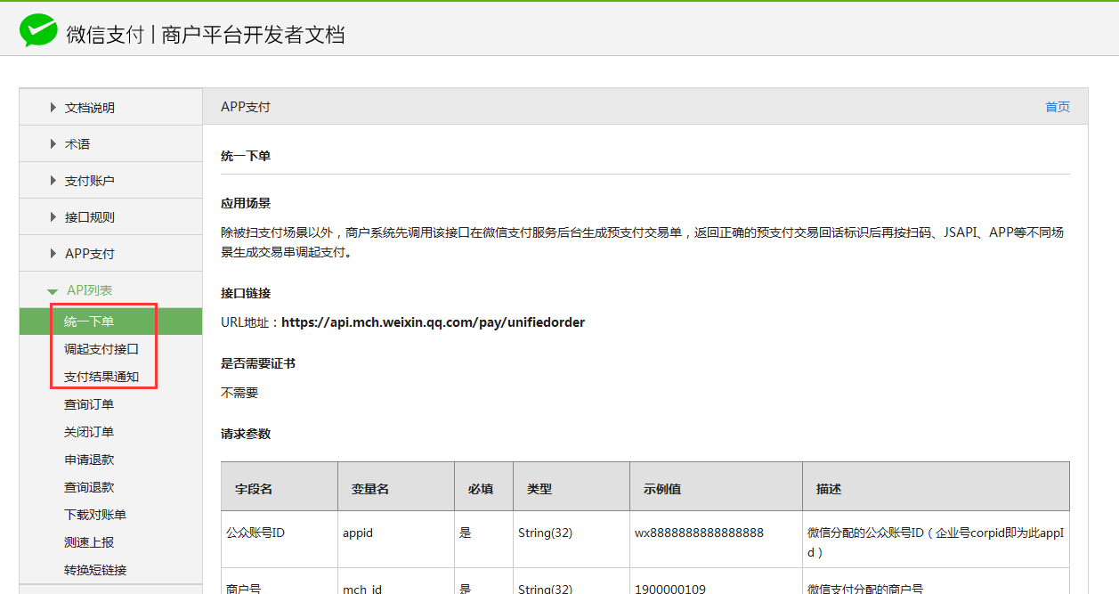Collapse the API列表 section arrow
Viewport: 1119px width, 594px height.
[53, 291]
